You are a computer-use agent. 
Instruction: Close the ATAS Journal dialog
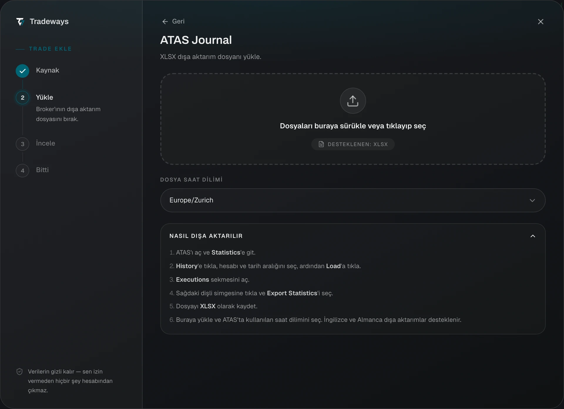[x=540, y=22]
